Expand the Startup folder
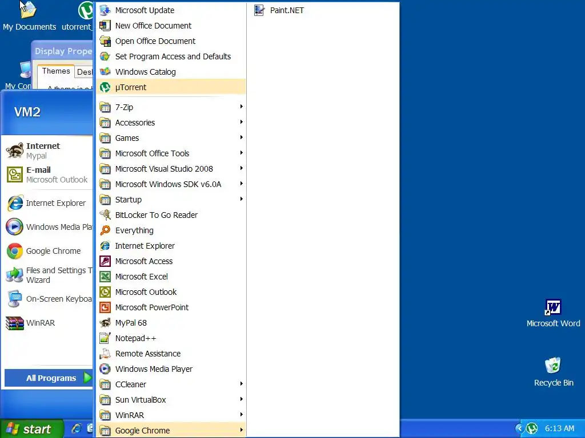Image resolution: width=585 pixels, height=438 pixels. (171, 200)
